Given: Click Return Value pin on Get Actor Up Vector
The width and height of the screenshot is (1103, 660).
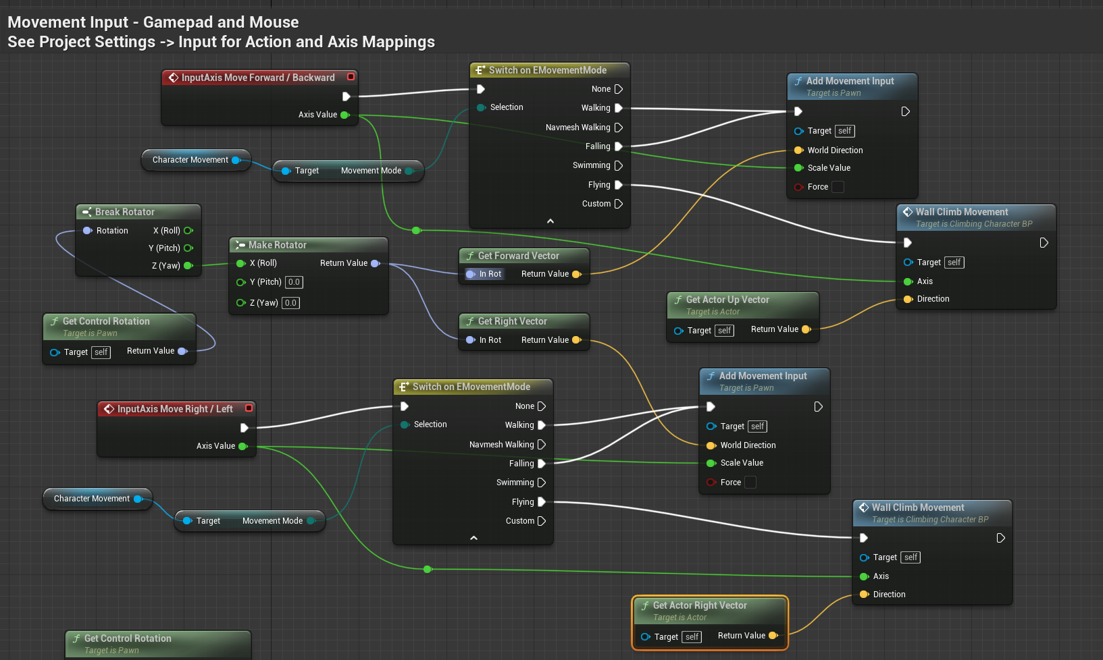Looking at the screenshot, I should [806, 329].
